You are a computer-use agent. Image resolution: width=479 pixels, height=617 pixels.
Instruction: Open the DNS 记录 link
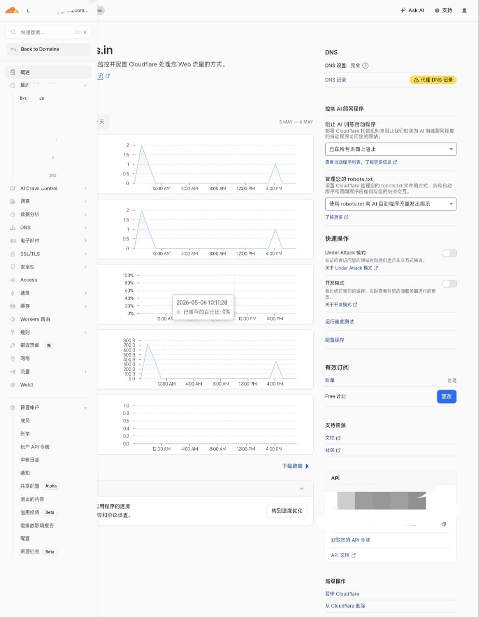335,80
